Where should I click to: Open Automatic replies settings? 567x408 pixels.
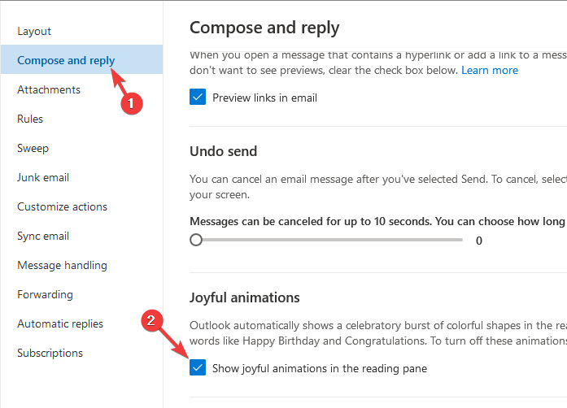point(60,323)
